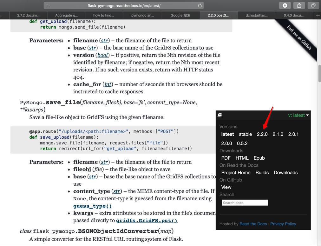The width and height of the screenshot is (321, 246).
Task: Click 'Save a file-like object to GridFS' description
Action: click(97, 117)
